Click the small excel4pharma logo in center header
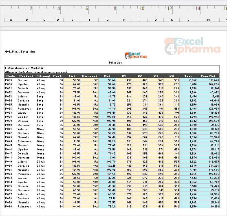227x216 pixels. point(135,55)
